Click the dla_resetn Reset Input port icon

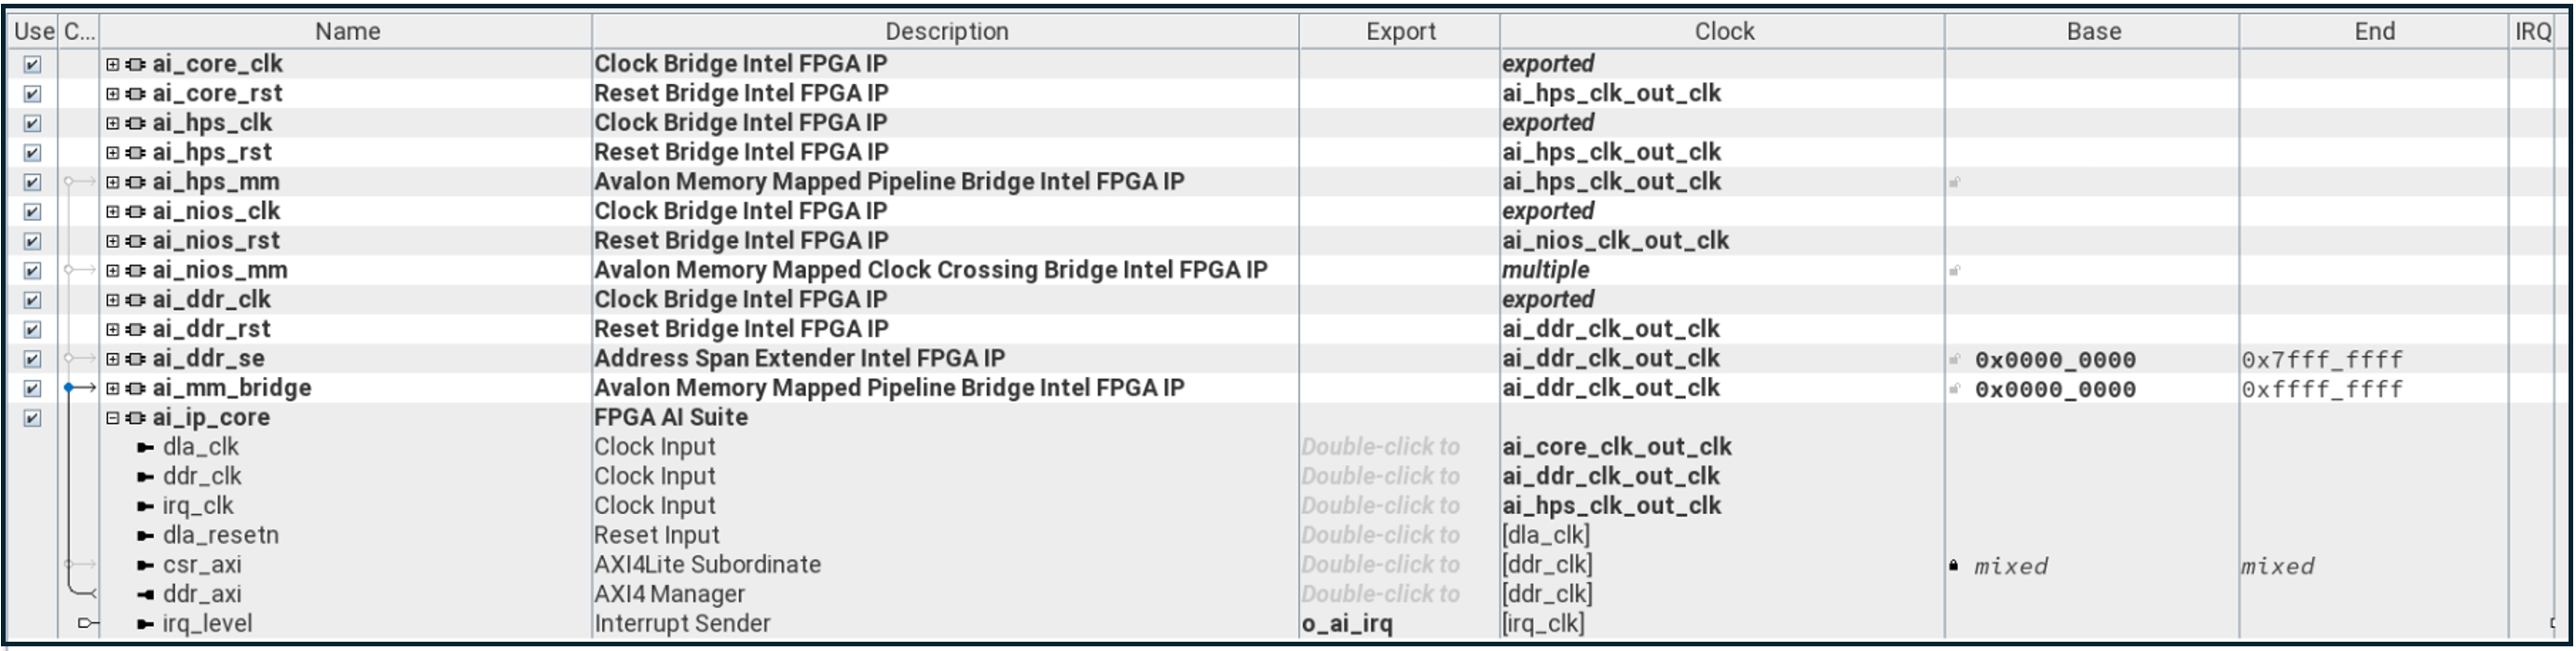(x=146, y=535)
